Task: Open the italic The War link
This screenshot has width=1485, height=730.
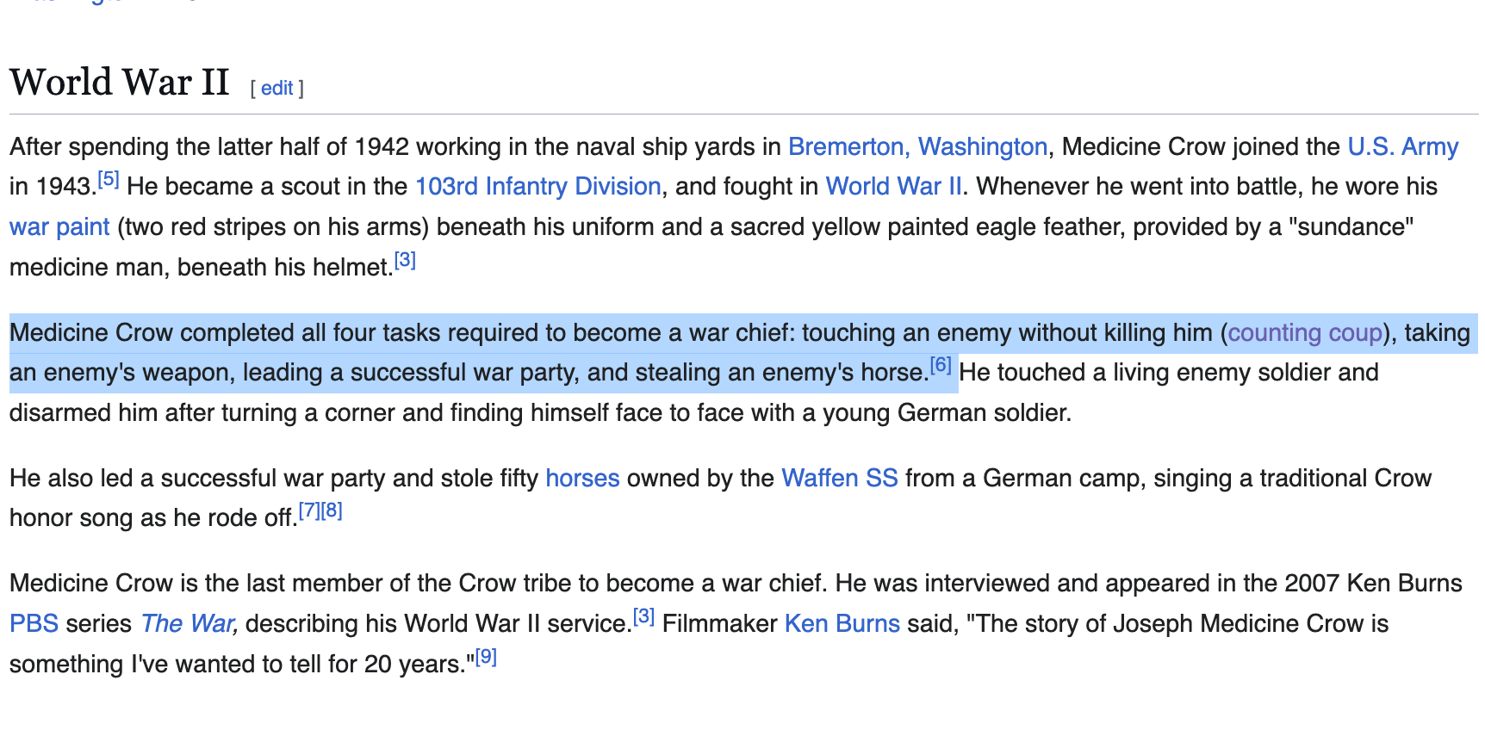Action: [x=189, y=623]
